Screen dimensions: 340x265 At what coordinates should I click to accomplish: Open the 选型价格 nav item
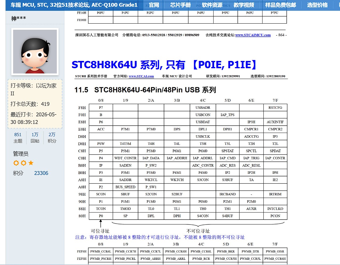pos(318,5)
